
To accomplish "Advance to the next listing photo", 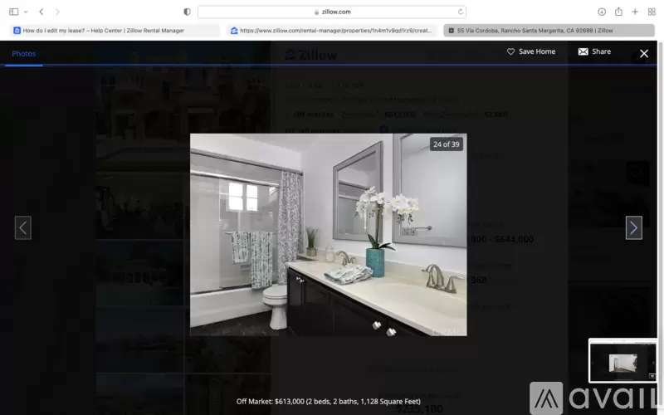I will click(x=633, y=227).
